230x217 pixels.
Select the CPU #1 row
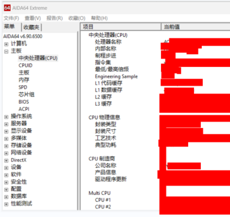103,200
